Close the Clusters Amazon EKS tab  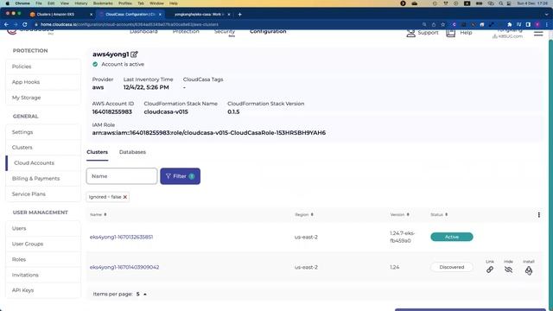(91, 15)
